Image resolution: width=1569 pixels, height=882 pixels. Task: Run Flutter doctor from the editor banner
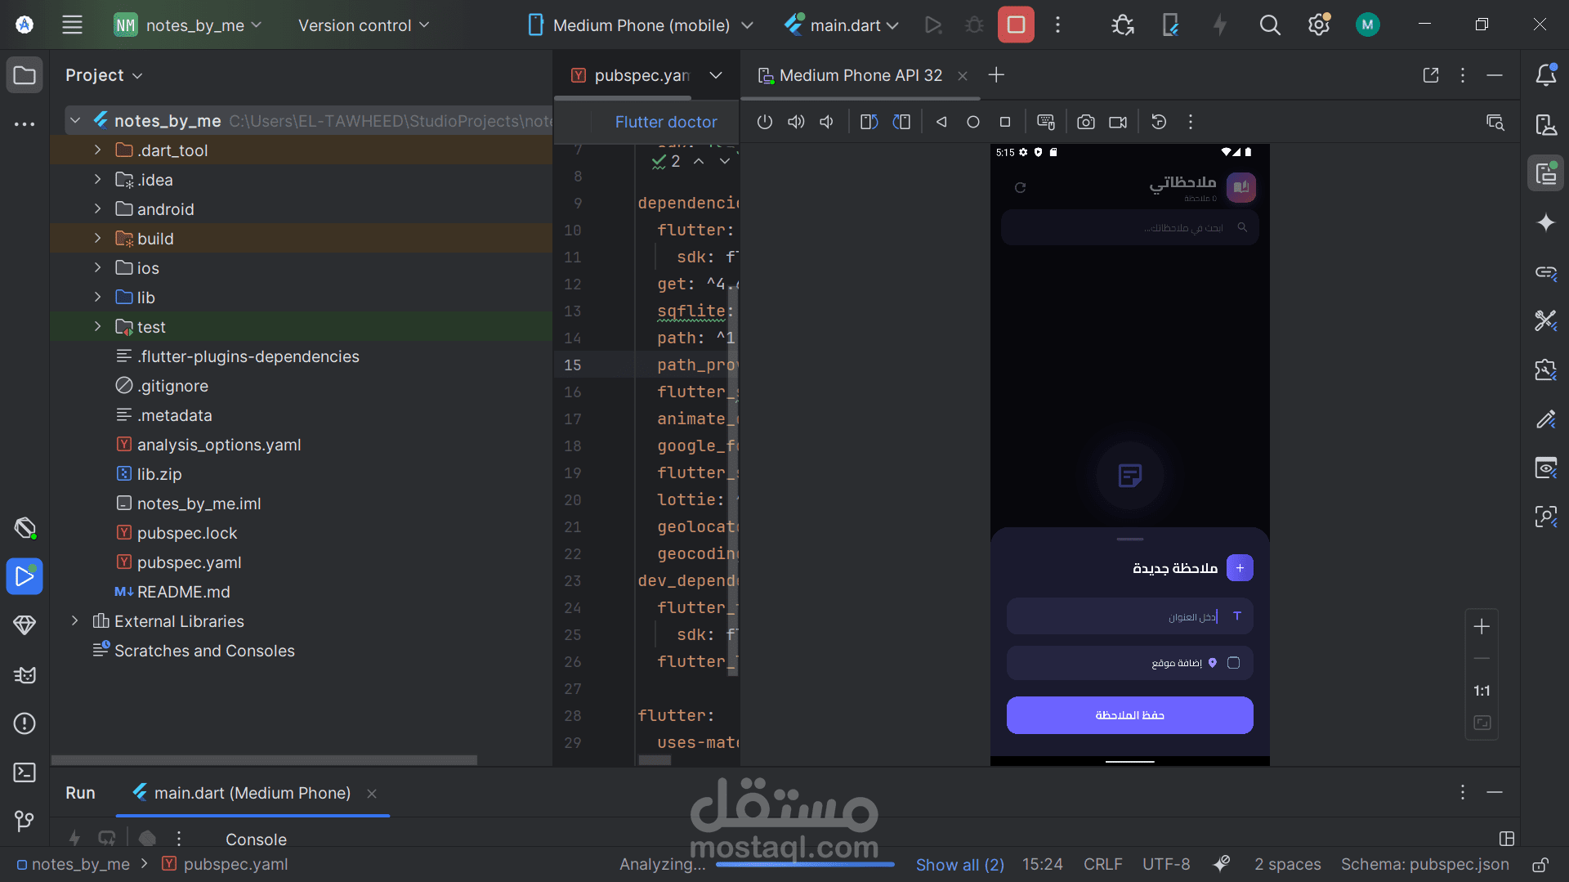point(666,122)
